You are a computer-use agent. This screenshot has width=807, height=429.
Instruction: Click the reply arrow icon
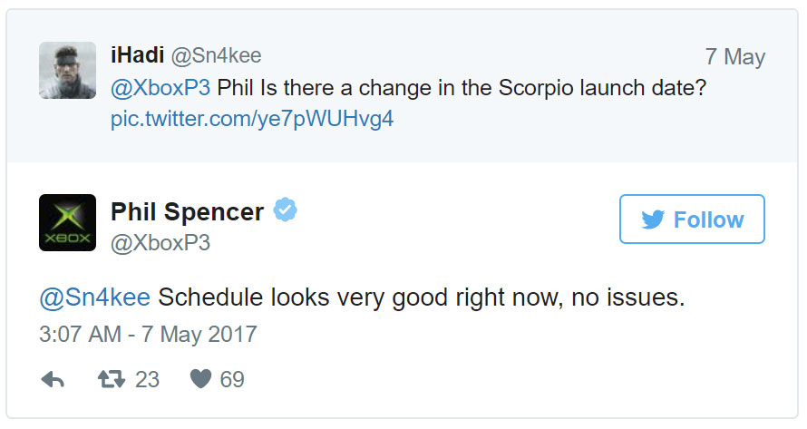[53, 380]
